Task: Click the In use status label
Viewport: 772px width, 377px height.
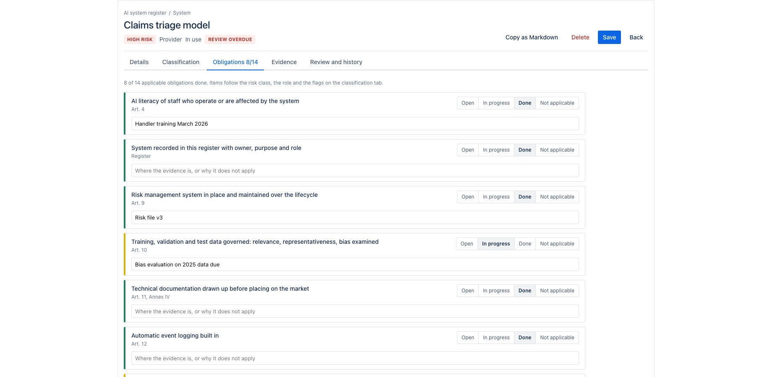Action: pos(193,39)
